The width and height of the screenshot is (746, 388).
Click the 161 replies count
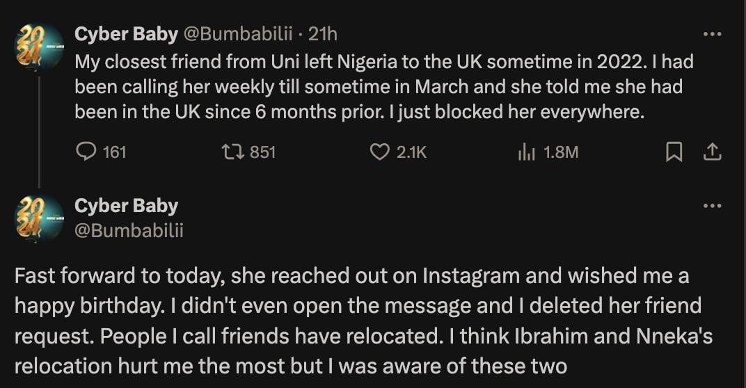click(114, 152)
